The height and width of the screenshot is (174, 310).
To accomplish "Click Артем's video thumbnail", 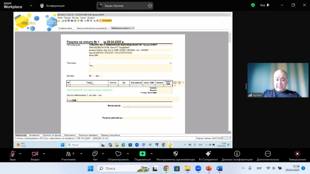I will click(x=278, y=80).
